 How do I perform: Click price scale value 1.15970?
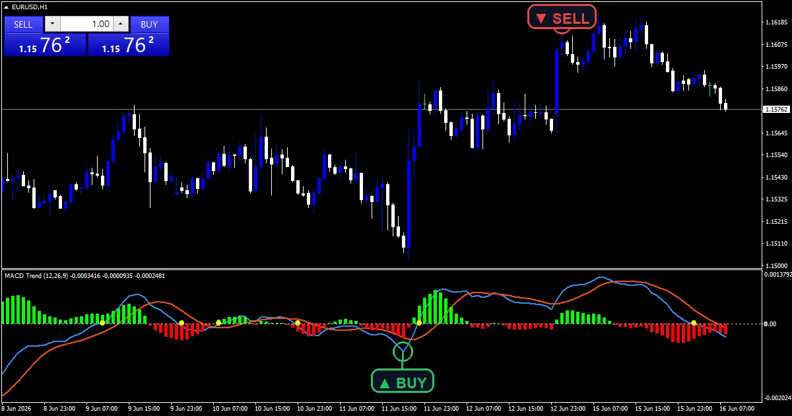(x=776, y=67)
